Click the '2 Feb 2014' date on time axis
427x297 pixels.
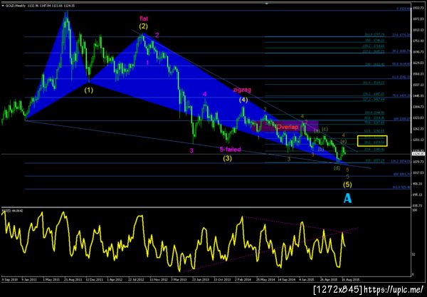coord(243,280)
